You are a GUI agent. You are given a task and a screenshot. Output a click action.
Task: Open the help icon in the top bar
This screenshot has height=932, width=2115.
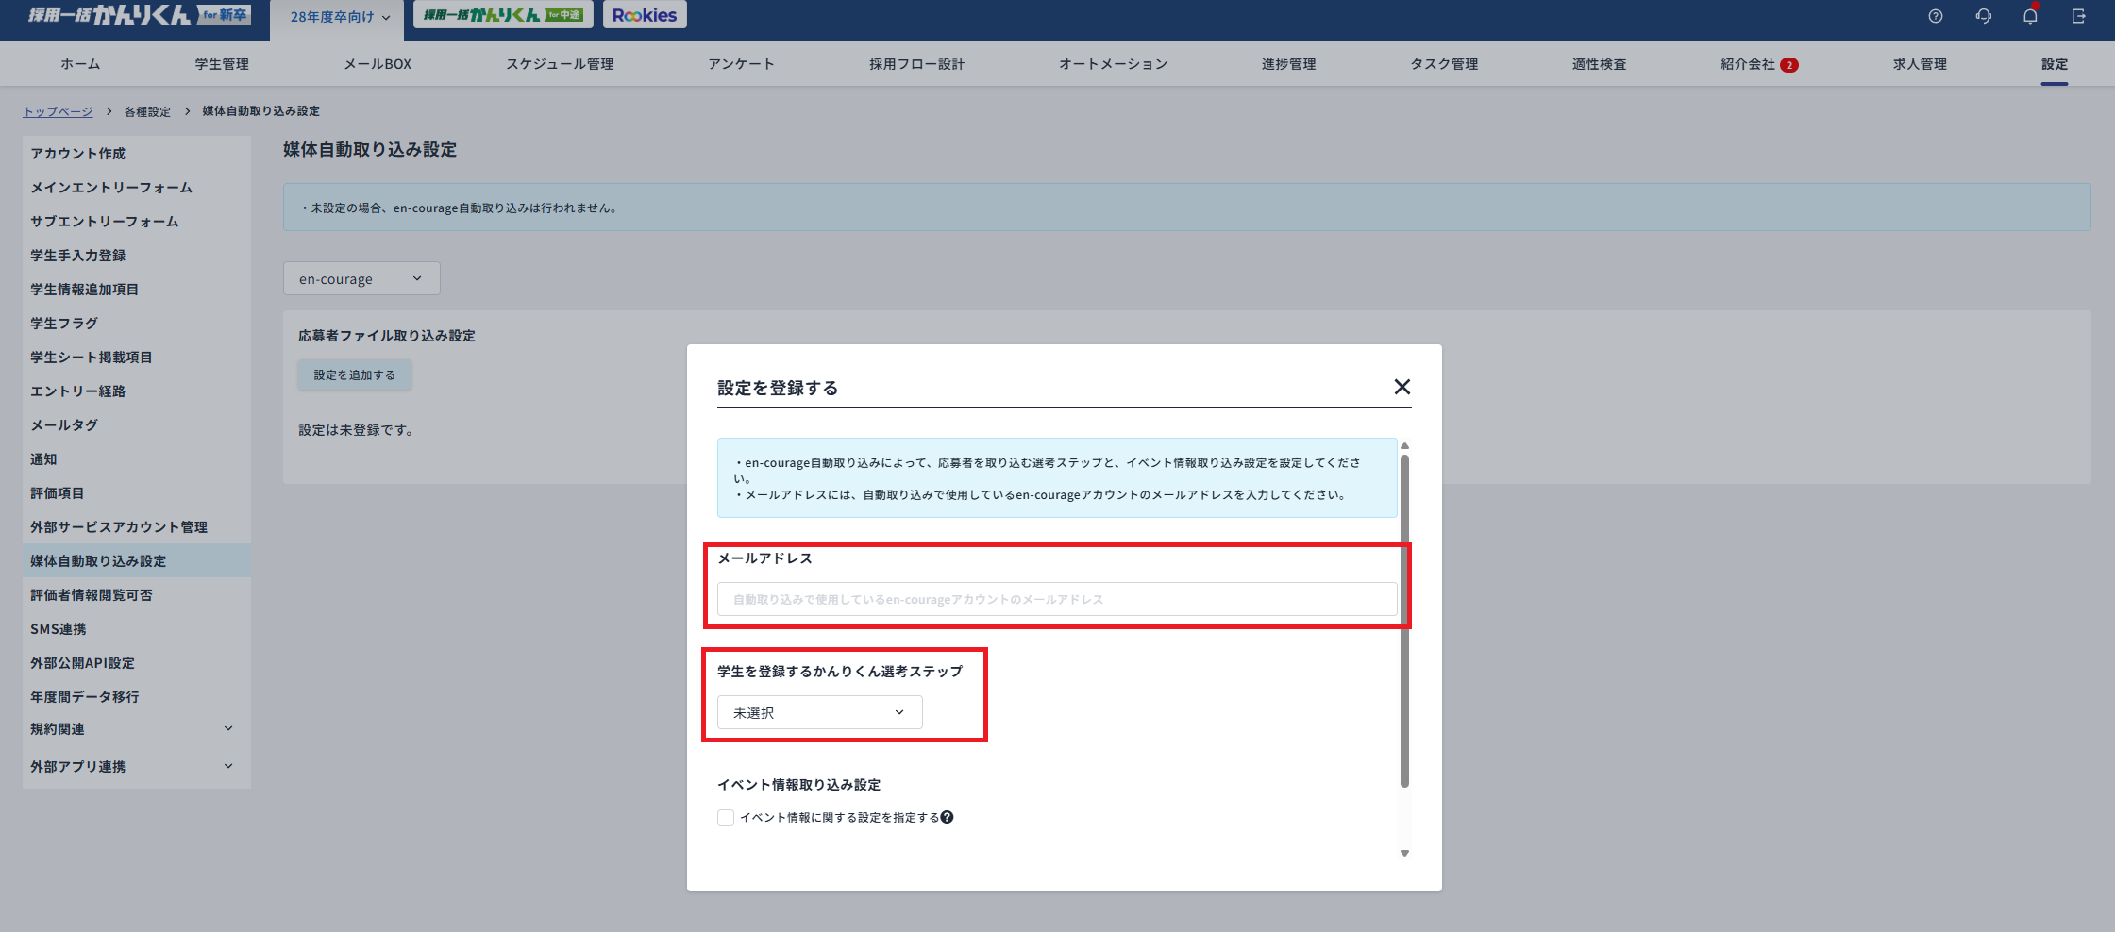pos(1936,15)
